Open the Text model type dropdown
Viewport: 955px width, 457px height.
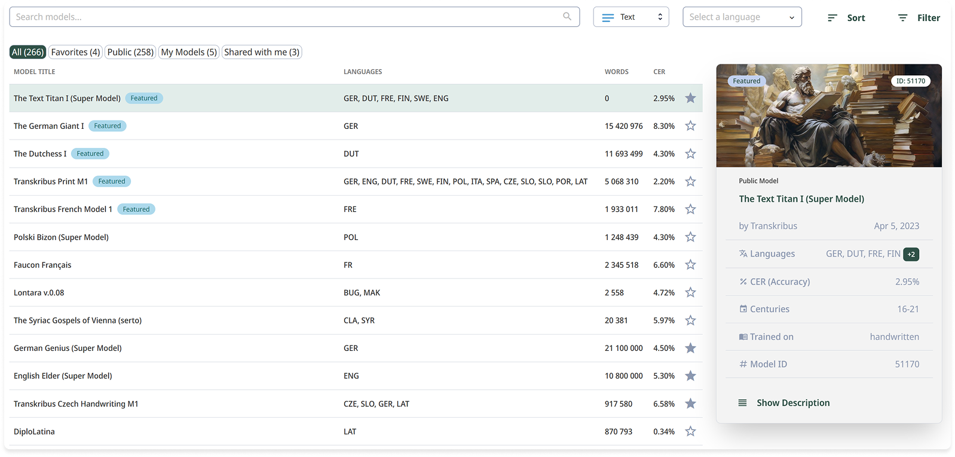click(x=630, y=17)
